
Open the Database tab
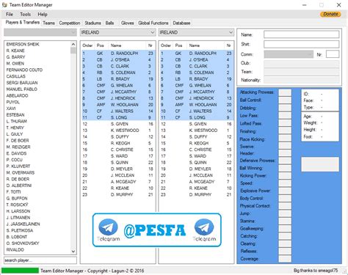[181, 23]
